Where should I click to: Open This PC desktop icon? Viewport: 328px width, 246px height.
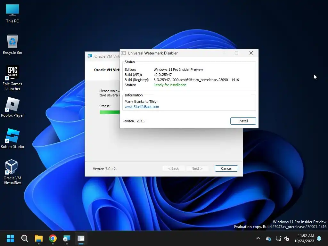coord(12,13)
